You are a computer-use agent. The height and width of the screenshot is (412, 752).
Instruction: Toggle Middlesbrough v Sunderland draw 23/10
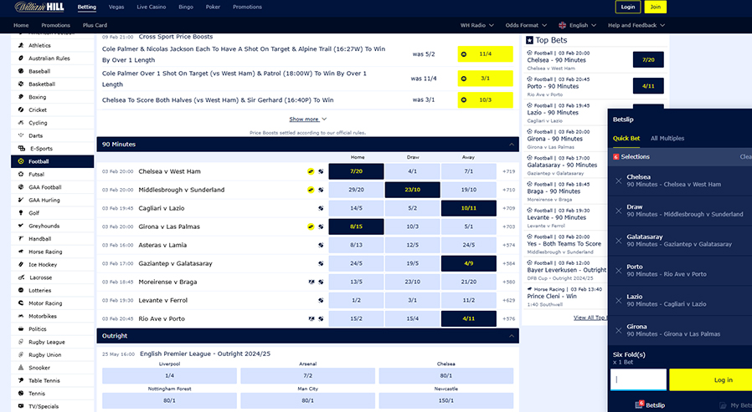tap(413, 190)
